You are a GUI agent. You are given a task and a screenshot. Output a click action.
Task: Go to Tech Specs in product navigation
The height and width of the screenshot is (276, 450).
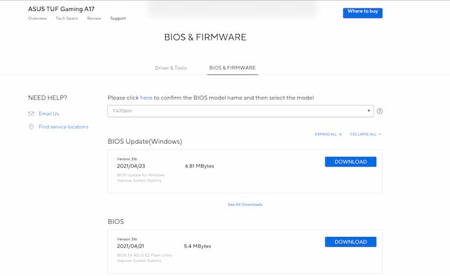tap(67, 19)
